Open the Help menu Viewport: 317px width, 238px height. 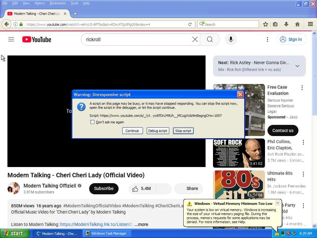[x=86, y=3]
